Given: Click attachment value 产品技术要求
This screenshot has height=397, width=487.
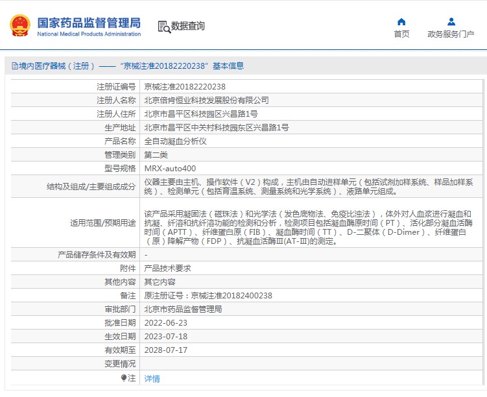Looking at the screenshot, I should coord(168,269).
